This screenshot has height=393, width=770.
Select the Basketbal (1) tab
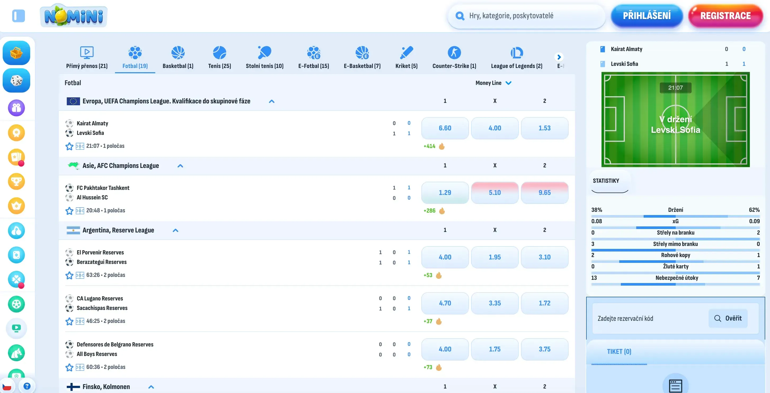tap(178, 58)
